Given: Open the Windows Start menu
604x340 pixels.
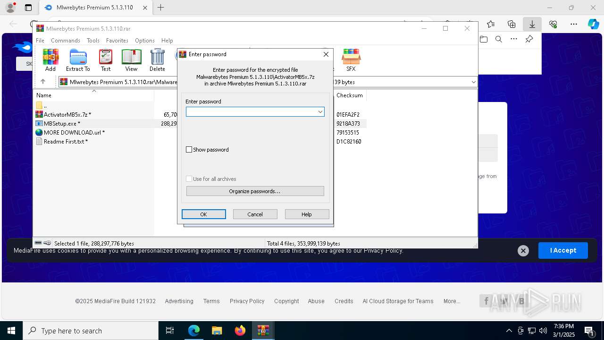Looking at the screenshot, I should pyautogui.click(x=11, y=331).
